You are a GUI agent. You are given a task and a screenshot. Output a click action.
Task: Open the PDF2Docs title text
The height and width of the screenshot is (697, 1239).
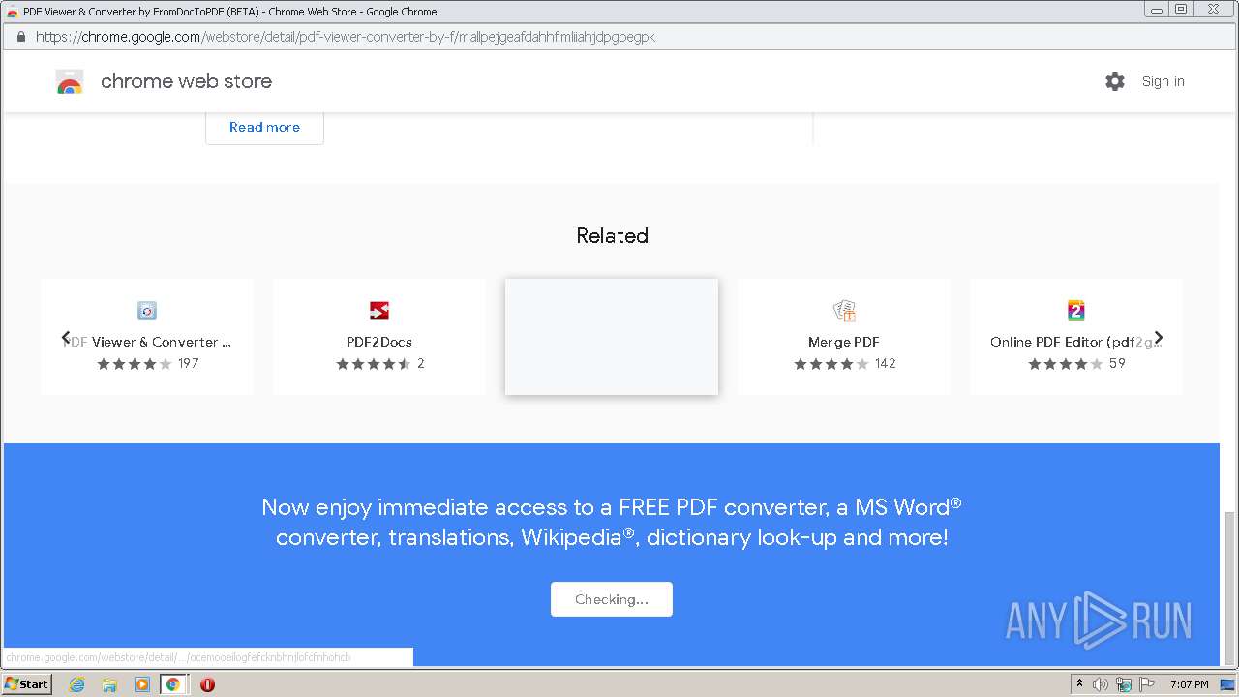click(379, 342)
